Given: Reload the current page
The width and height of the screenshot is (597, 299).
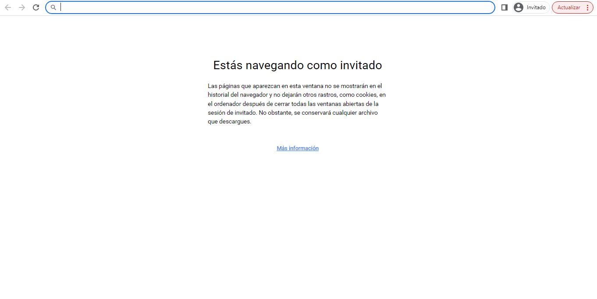Looking at the screenshot, I should click(x=36, y=7).
